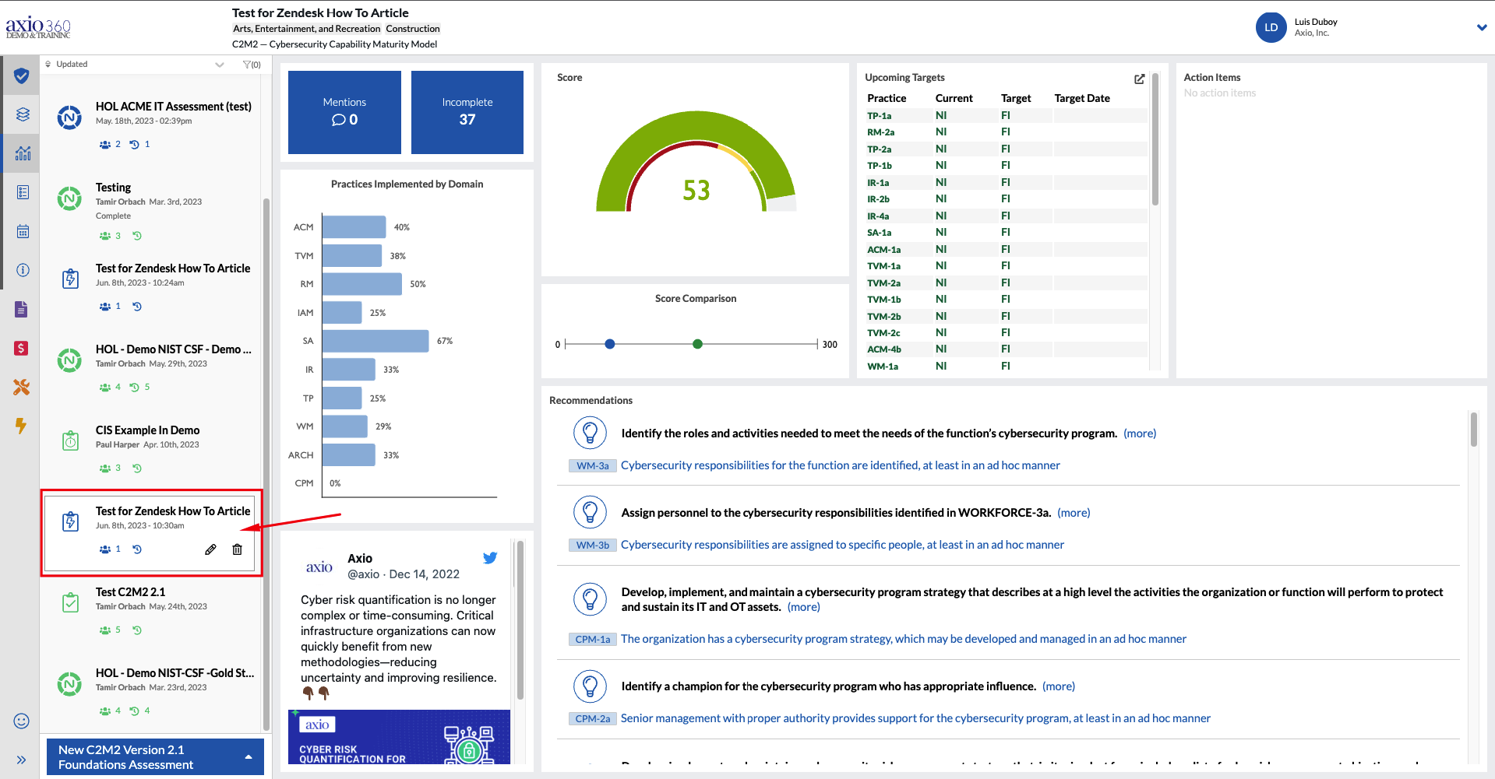Delete the highlighted Test for Zendesk assessment
Viewport: 1495px width, 779px height.
[x=237, y=549]
